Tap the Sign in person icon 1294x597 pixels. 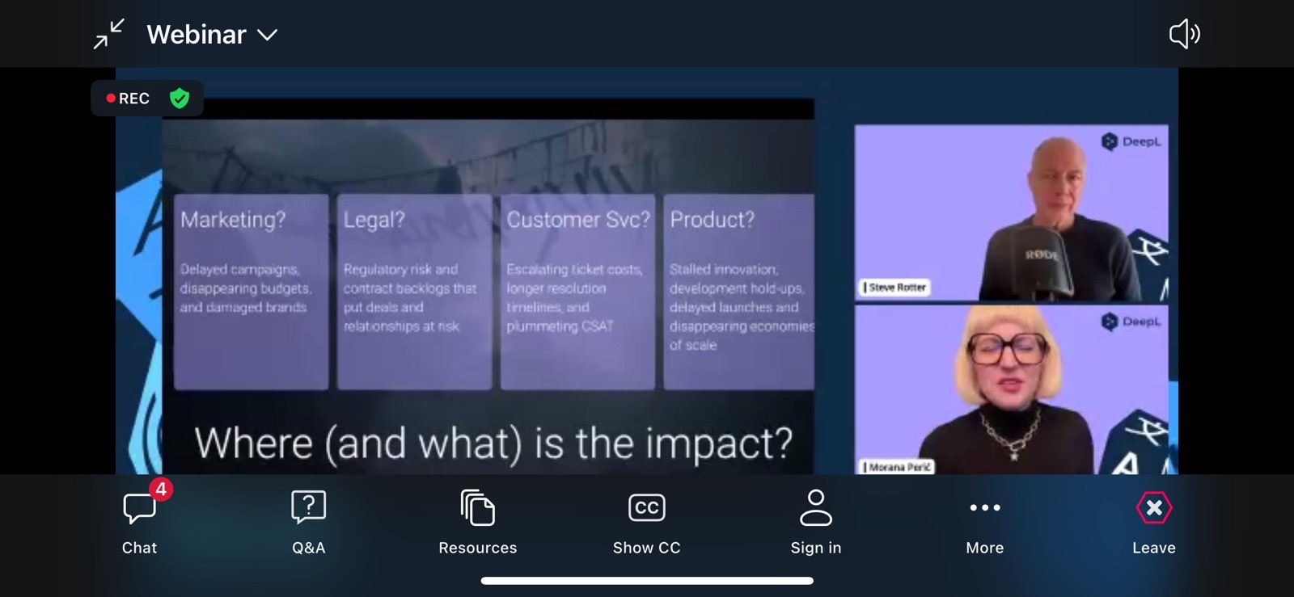(815, 508)
